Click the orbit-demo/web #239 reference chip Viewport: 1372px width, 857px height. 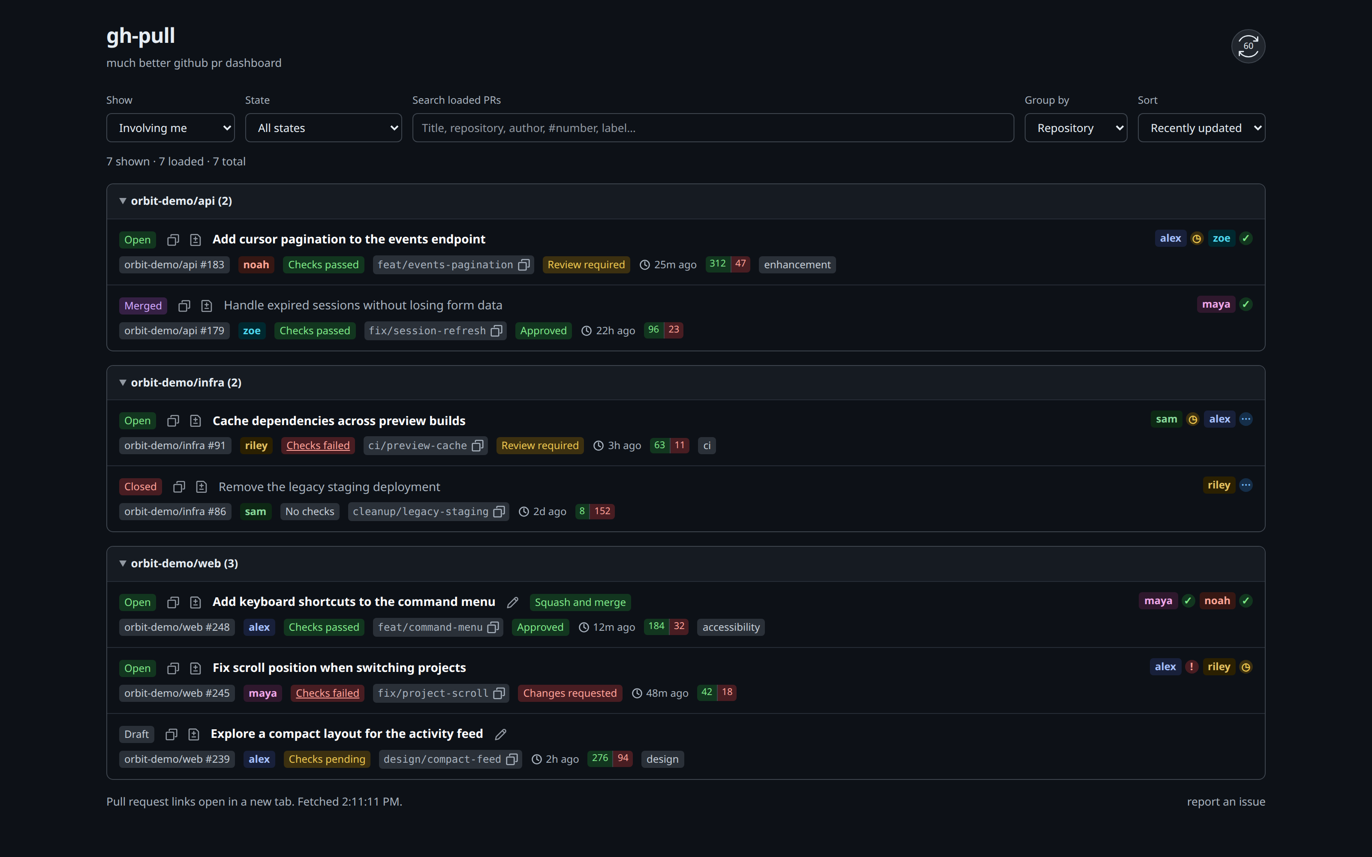tap(177, 759)
